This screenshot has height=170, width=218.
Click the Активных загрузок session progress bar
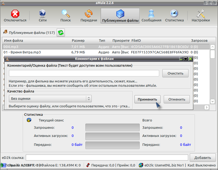(113, 136)
